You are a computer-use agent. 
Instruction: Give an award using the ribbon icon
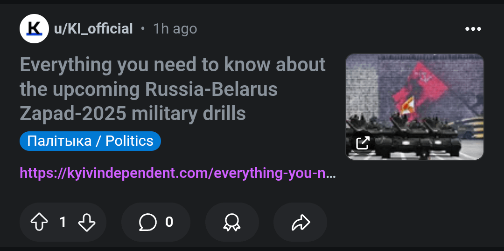(x=232, y=222)
